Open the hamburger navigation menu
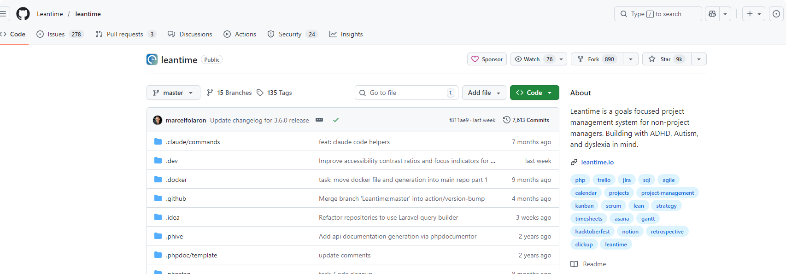The width and height of the screenshot is (786, 274). [3, 14]
